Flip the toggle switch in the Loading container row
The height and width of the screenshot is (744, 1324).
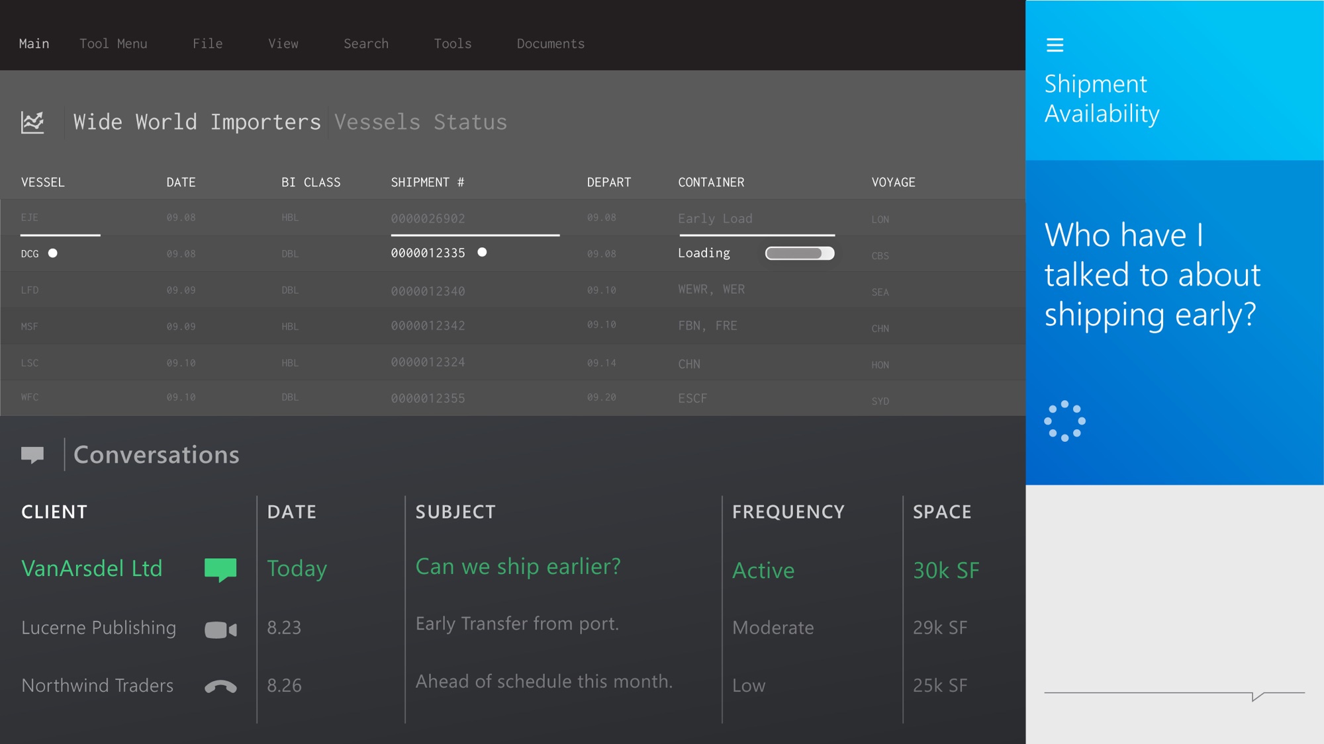pos(800,253)
